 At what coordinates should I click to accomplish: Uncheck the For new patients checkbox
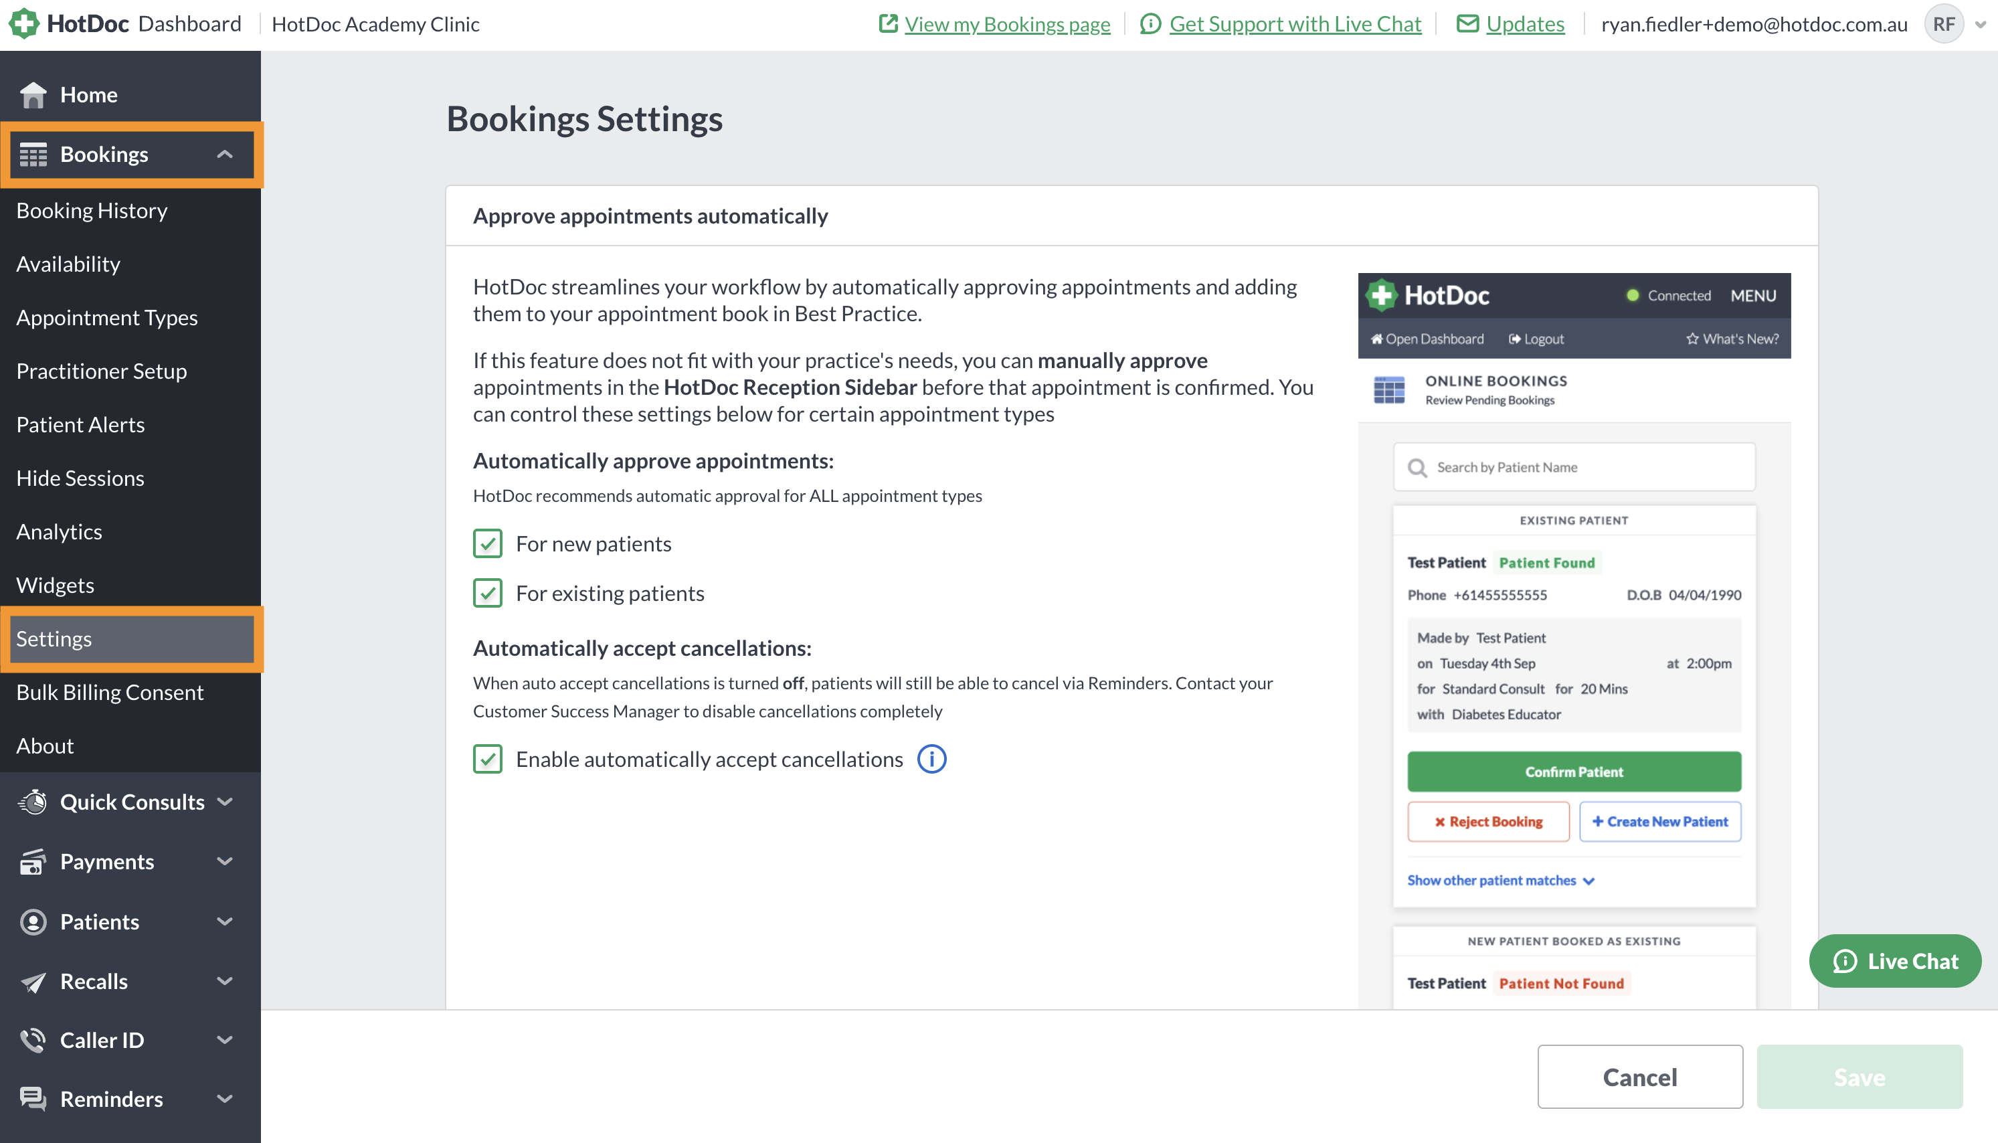(x=487, y=543)
